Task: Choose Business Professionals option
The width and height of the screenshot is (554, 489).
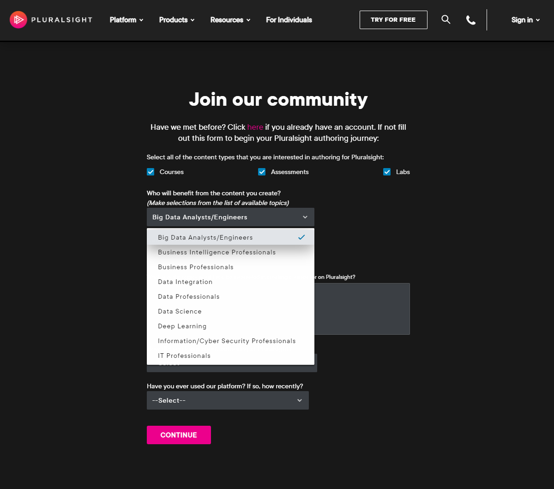Action: [x=230, y=267]
